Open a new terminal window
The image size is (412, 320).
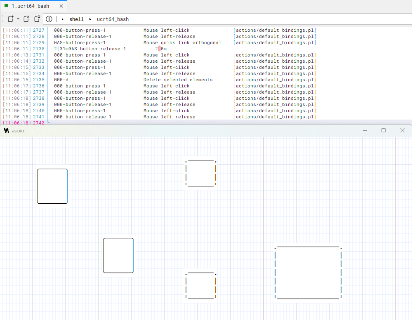pos(36,19)
